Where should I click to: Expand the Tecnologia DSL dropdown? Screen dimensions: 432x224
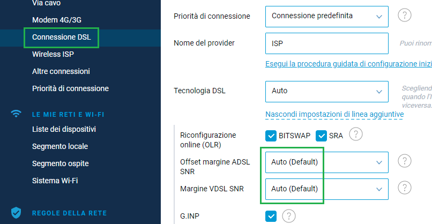click(x=326, y=91)
